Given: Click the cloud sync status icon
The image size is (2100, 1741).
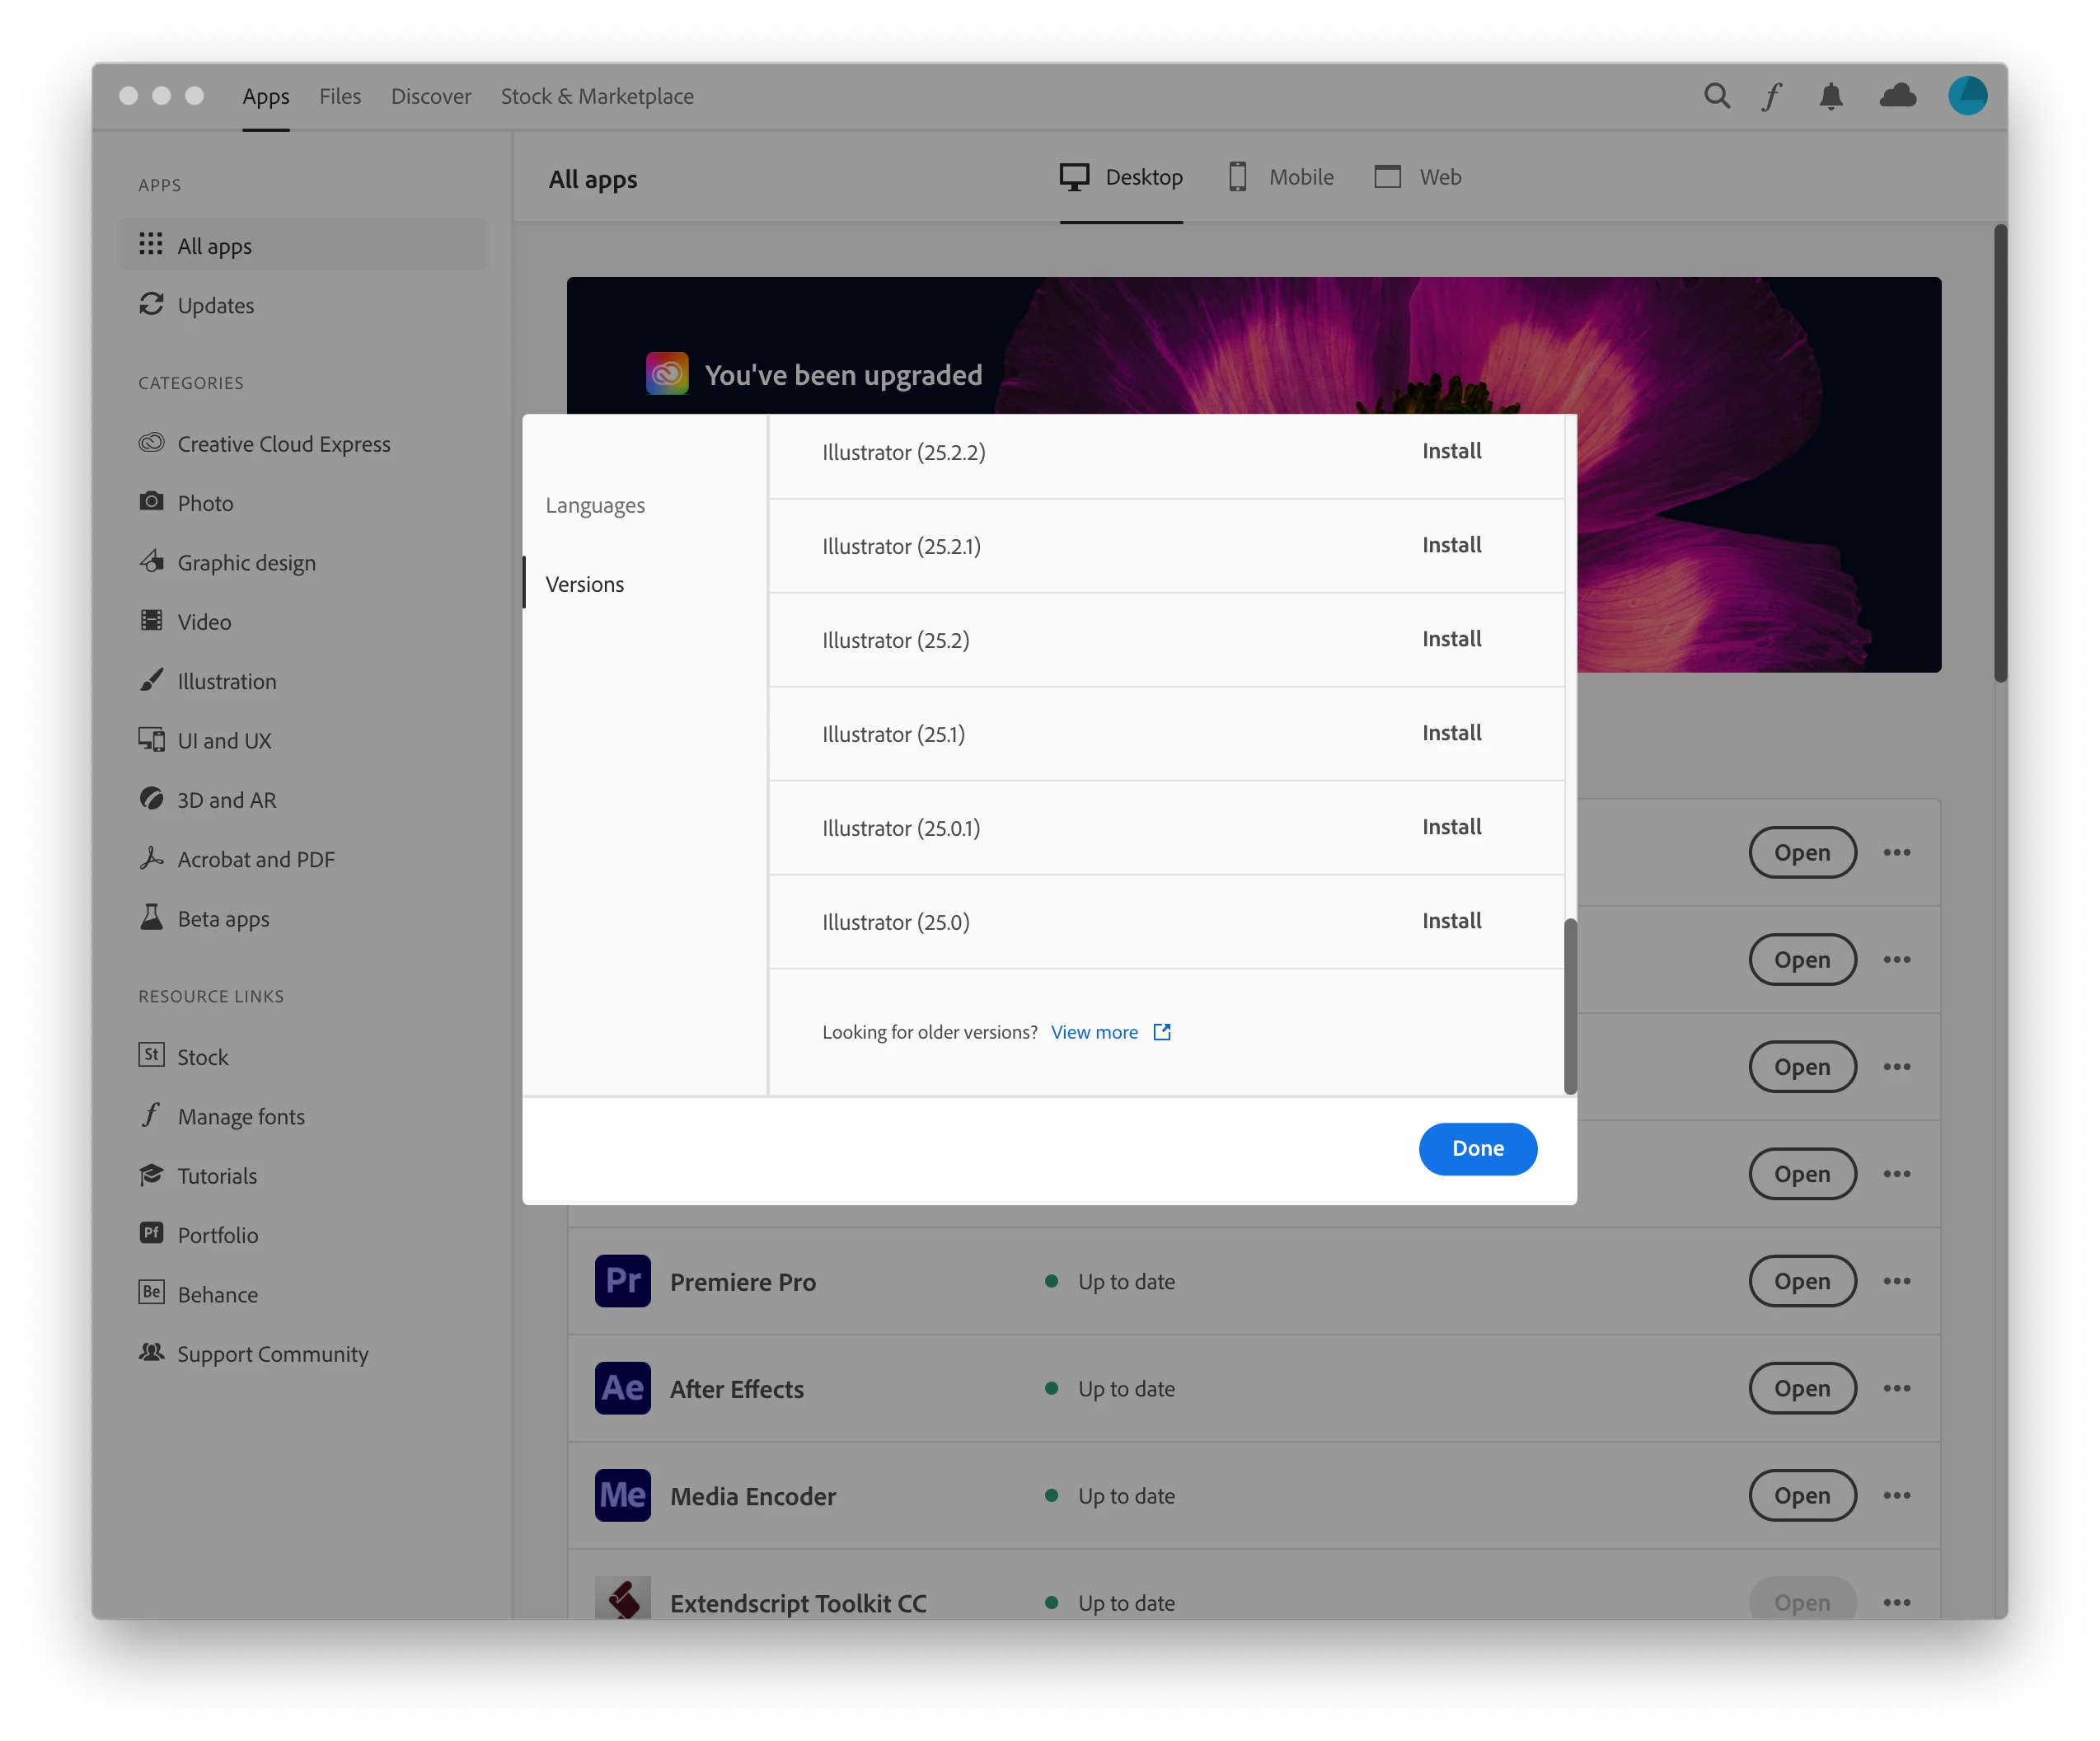Looking at the screenshot, I should point(1897,96).
